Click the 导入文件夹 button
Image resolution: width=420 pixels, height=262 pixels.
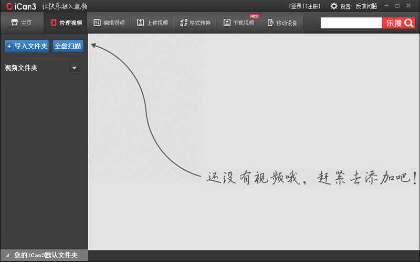(27, 46)
